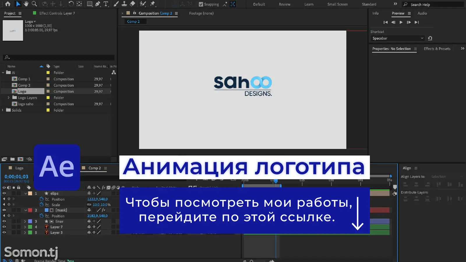
Task: Select the Eraser tool
Action: 132,4
